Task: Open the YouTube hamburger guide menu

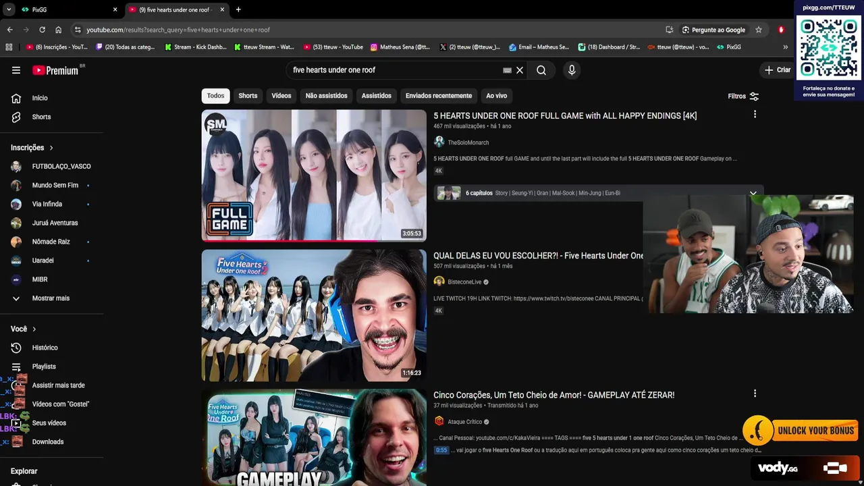Action: pyautogui.click(x=16, y=70)
